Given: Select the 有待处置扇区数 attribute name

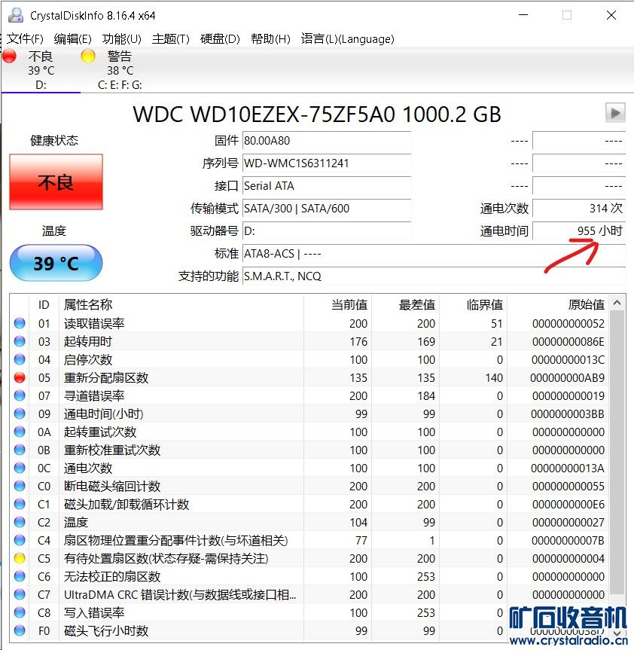Looking at the screenshot, I should tap(166, 558).
